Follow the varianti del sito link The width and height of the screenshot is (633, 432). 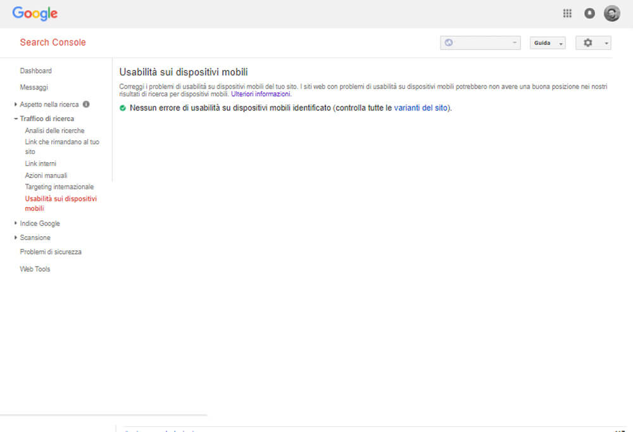point(421,108)
